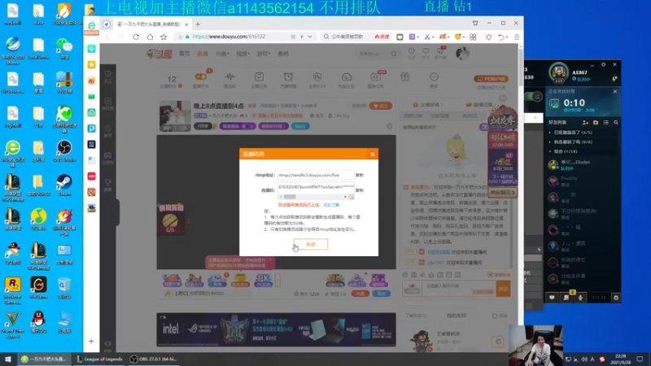Viewport: 651px width, 366px height.
Task: Open the League client friend folder icon
Action: (596, 123)
